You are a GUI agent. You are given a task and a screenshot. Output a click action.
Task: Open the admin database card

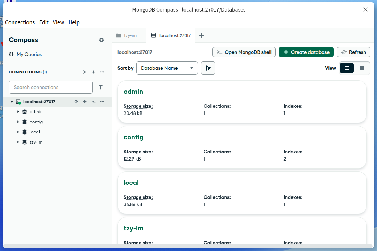click(x=242, y=102)
